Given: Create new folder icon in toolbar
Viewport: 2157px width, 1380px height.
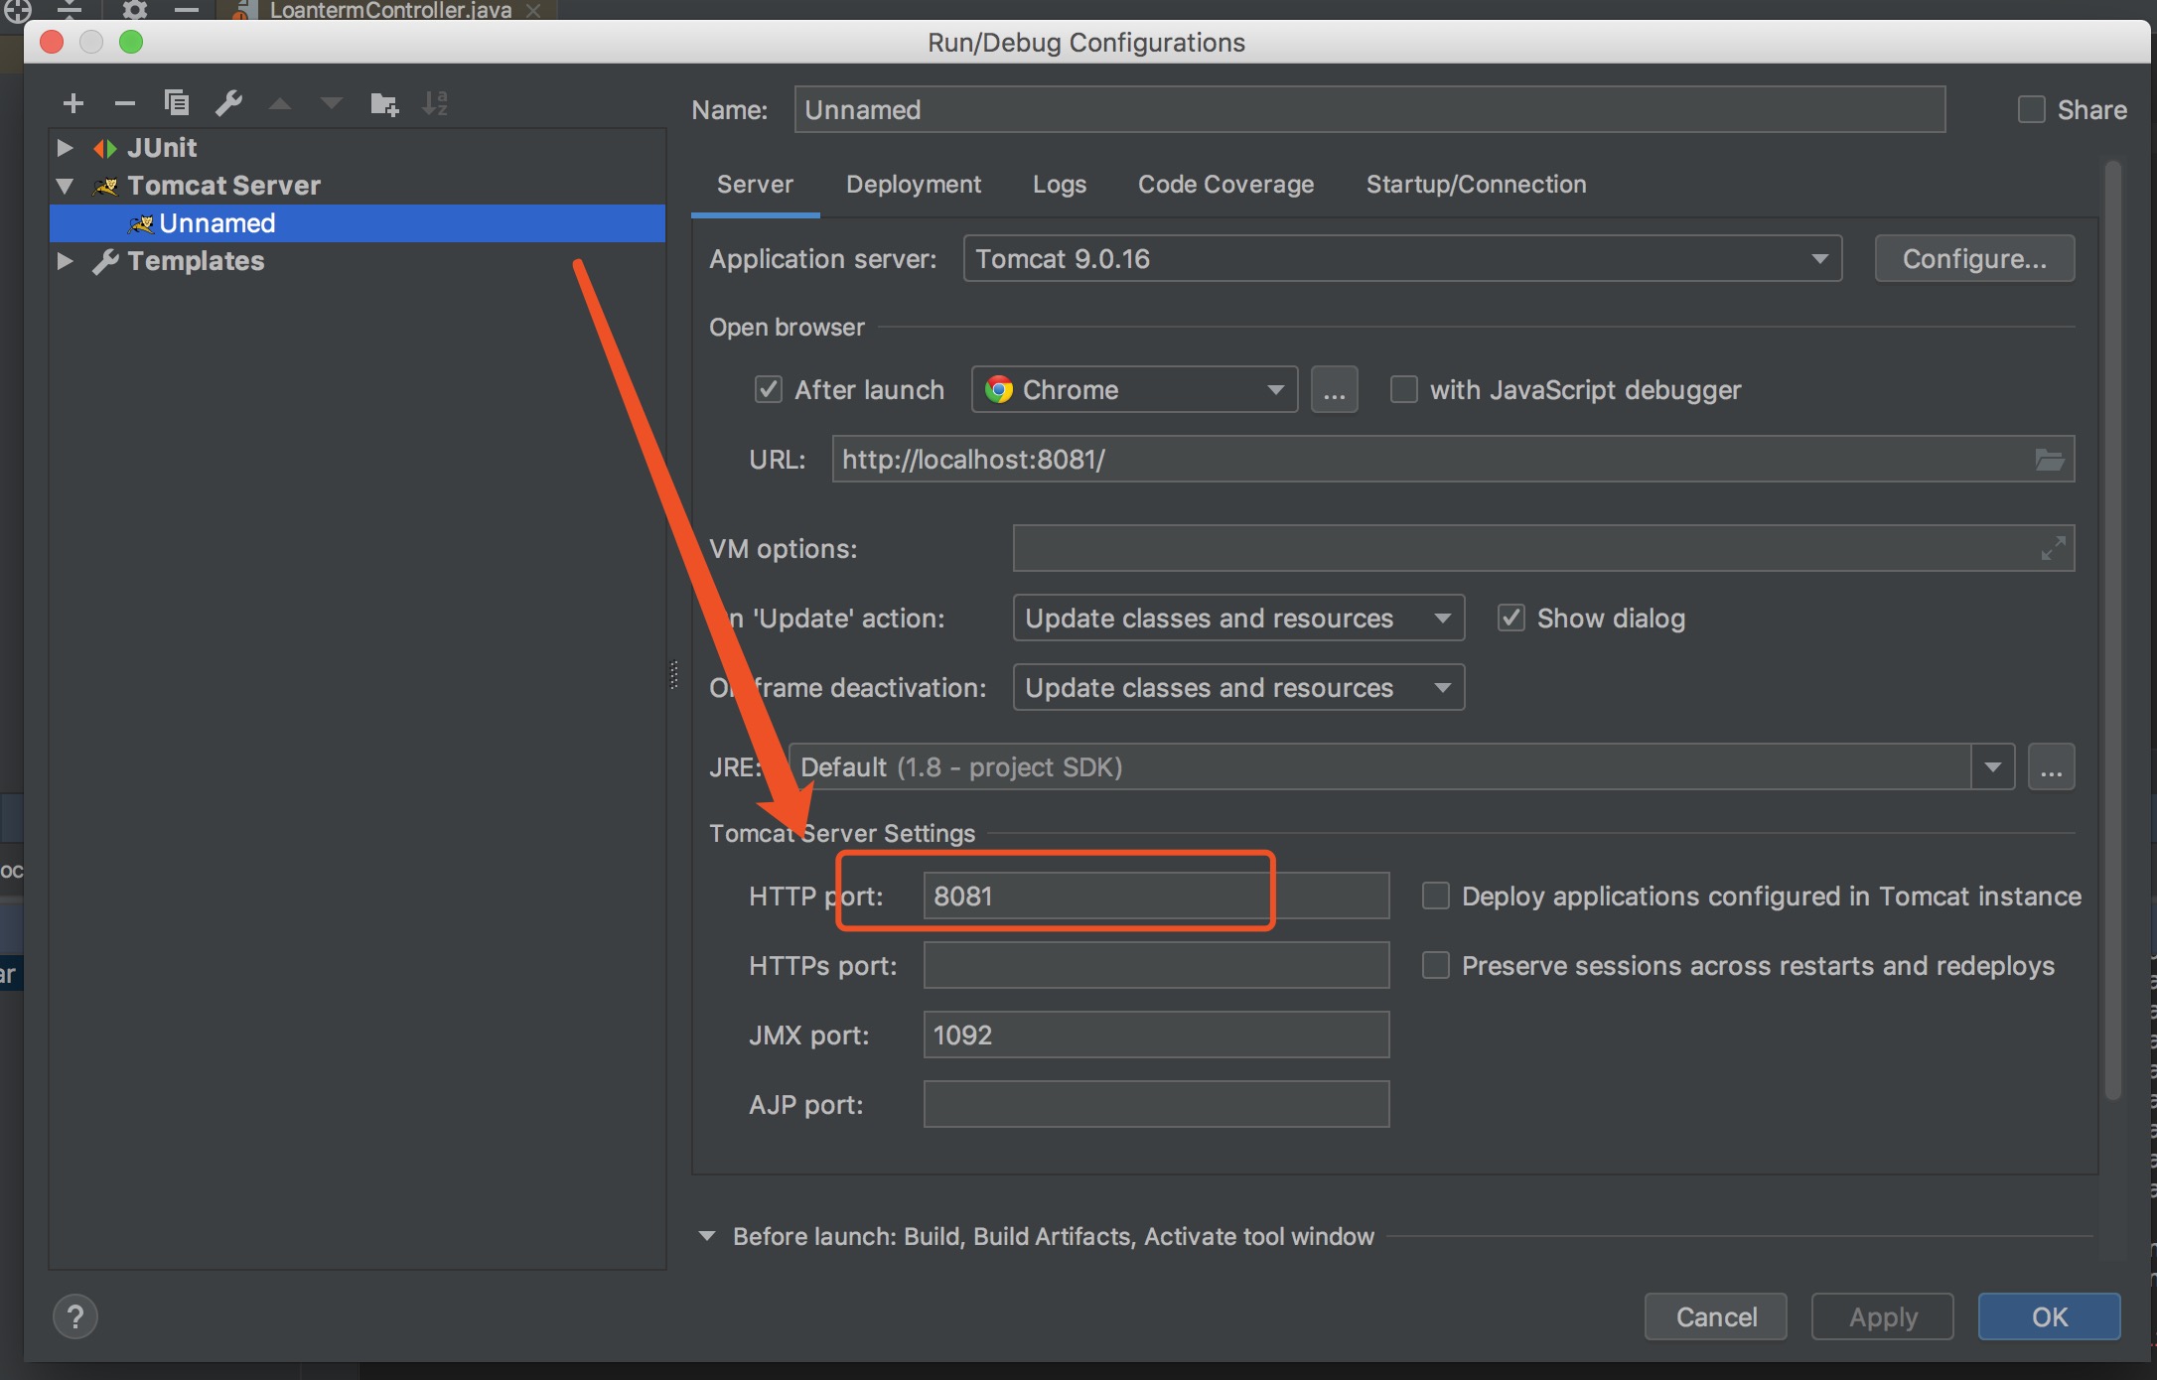Looking at the screenshot, I should [x=384, y=103].
